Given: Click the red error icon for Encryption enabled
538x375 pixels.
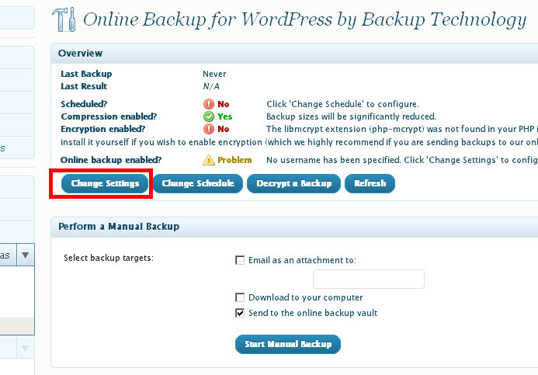Looking at the screenshot, I should pos(209,129).
